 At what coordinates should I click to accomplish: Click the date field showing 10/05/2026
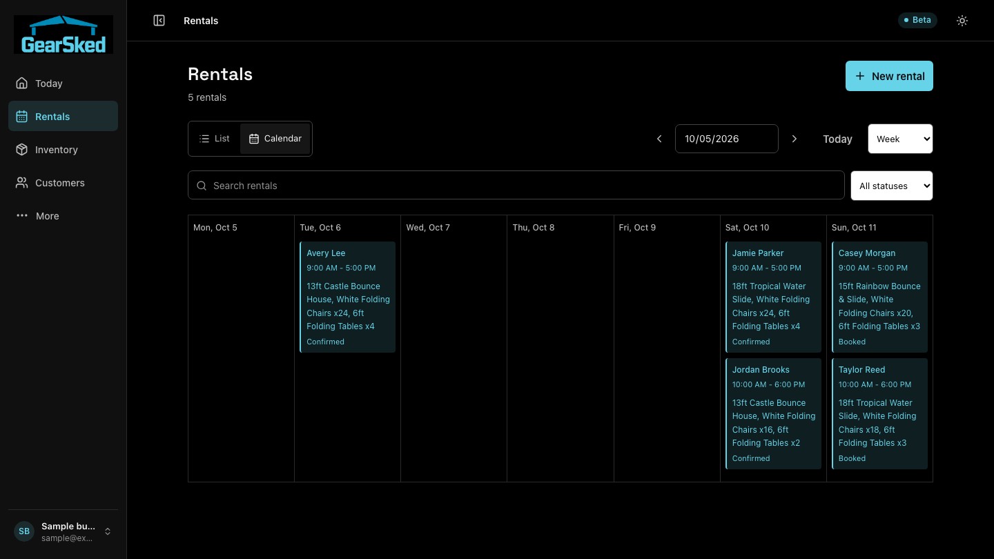[x=727, y=139]
